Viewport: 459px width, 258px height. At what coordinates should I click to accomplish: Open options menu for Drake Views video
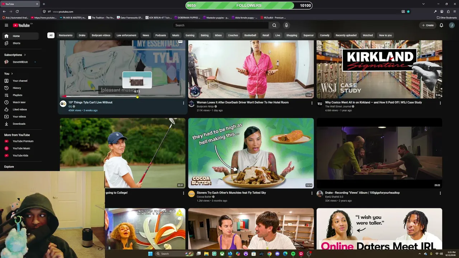click(440, 193)
